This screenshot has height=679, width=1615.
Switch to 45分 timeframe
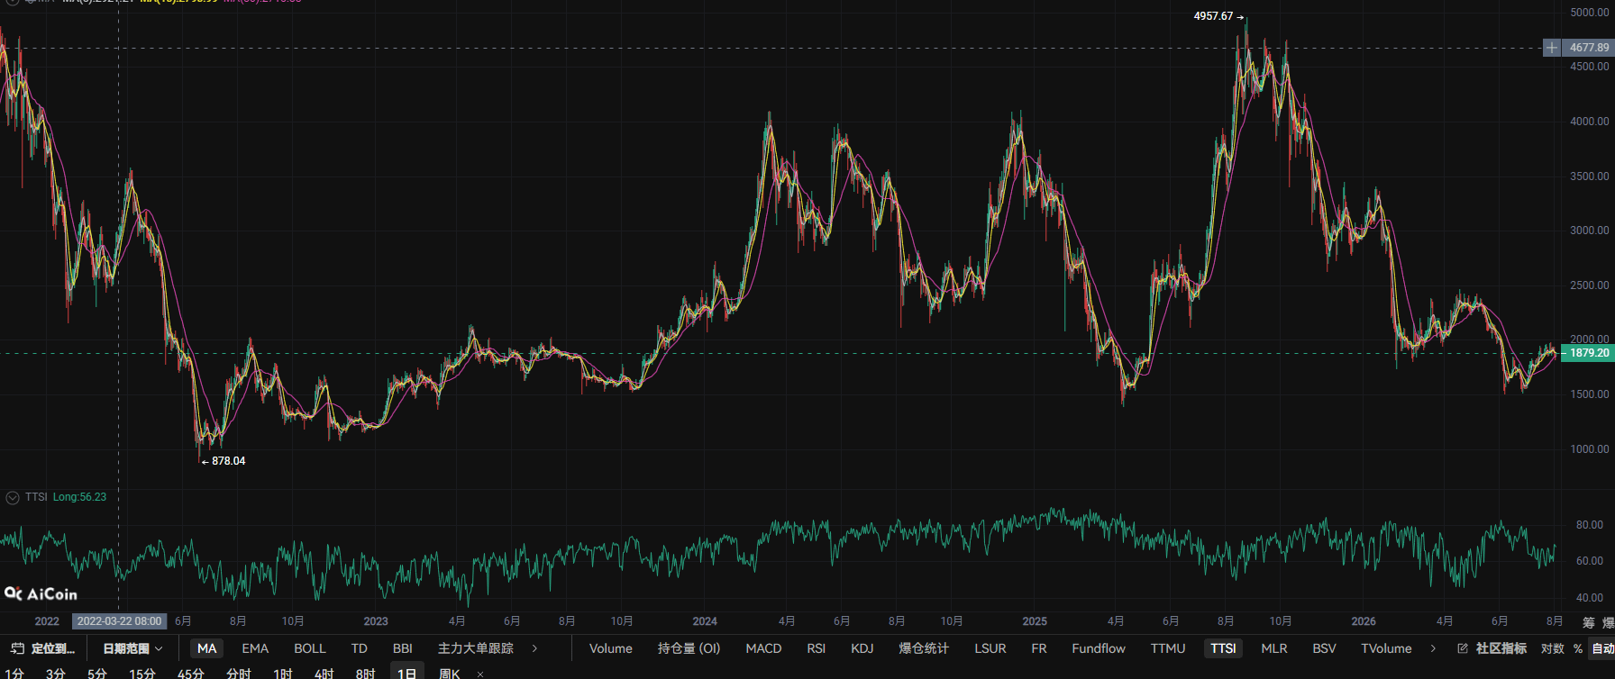[191, 673]
